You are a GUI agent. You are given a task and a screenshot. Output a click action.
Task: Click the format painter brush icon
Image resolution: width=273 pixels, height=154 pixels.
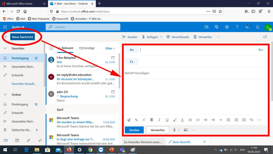[x=129, y=120]
